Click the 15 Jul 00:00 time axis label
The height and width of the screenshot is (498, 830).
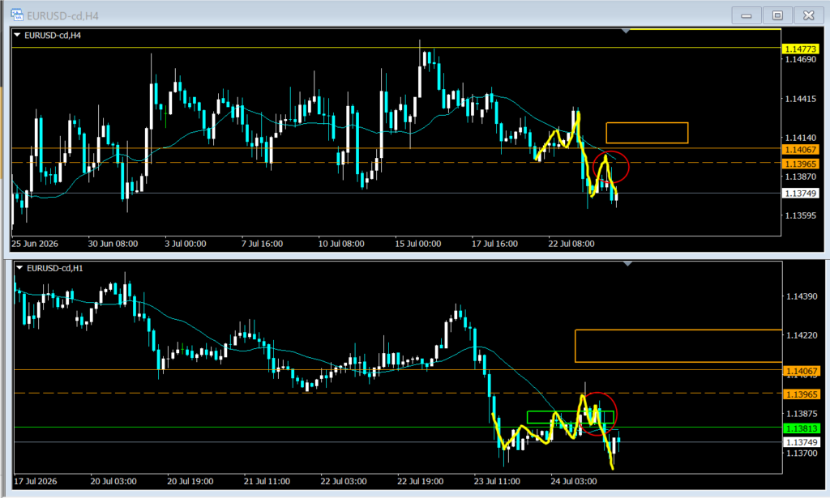click(418, 244)
